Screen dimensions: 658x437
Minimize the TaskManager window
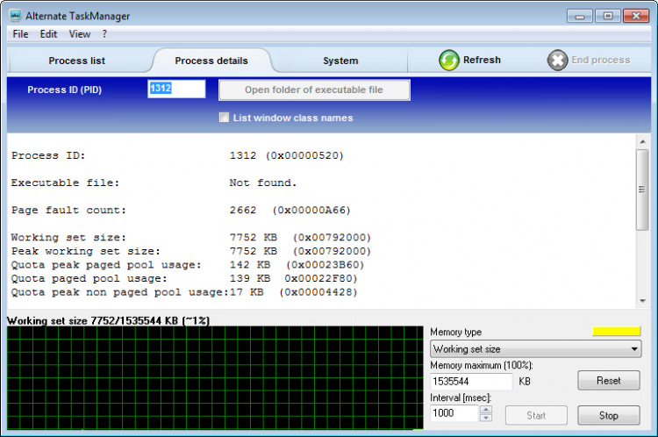[x=580, y=17]
